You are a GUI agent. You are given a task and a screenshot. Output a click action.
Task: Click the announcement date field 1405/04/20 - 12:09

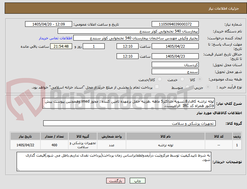click(49, 24)
